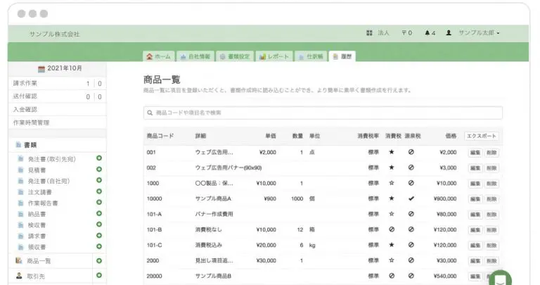Click the 消費税 none icon in row 101-B
The height and width of the screenshot is (285, 540).
[x=392, y=229]
